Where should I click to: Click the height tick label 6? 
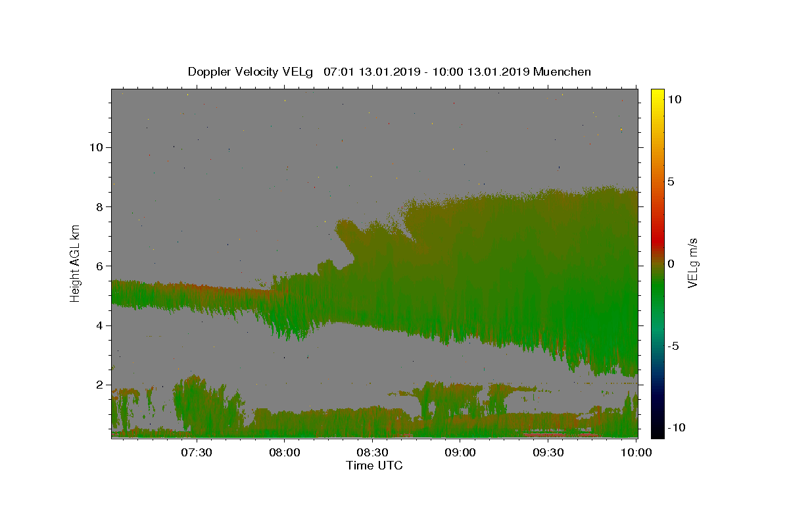[100, 266]
